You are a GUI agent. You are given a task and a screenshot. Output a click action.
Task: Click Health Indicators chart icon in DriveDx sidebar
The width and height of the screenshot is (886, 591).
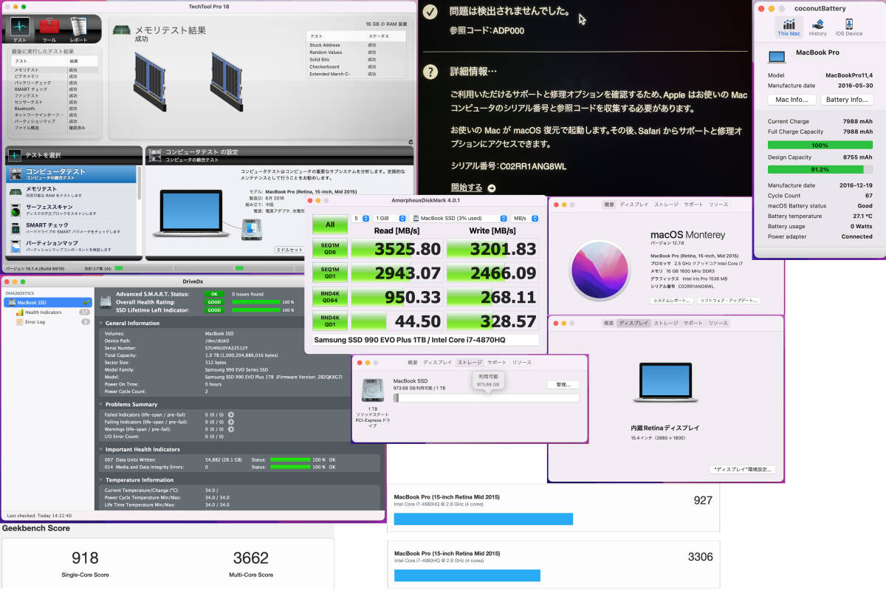pyautogui.click(x=19, y=312)
